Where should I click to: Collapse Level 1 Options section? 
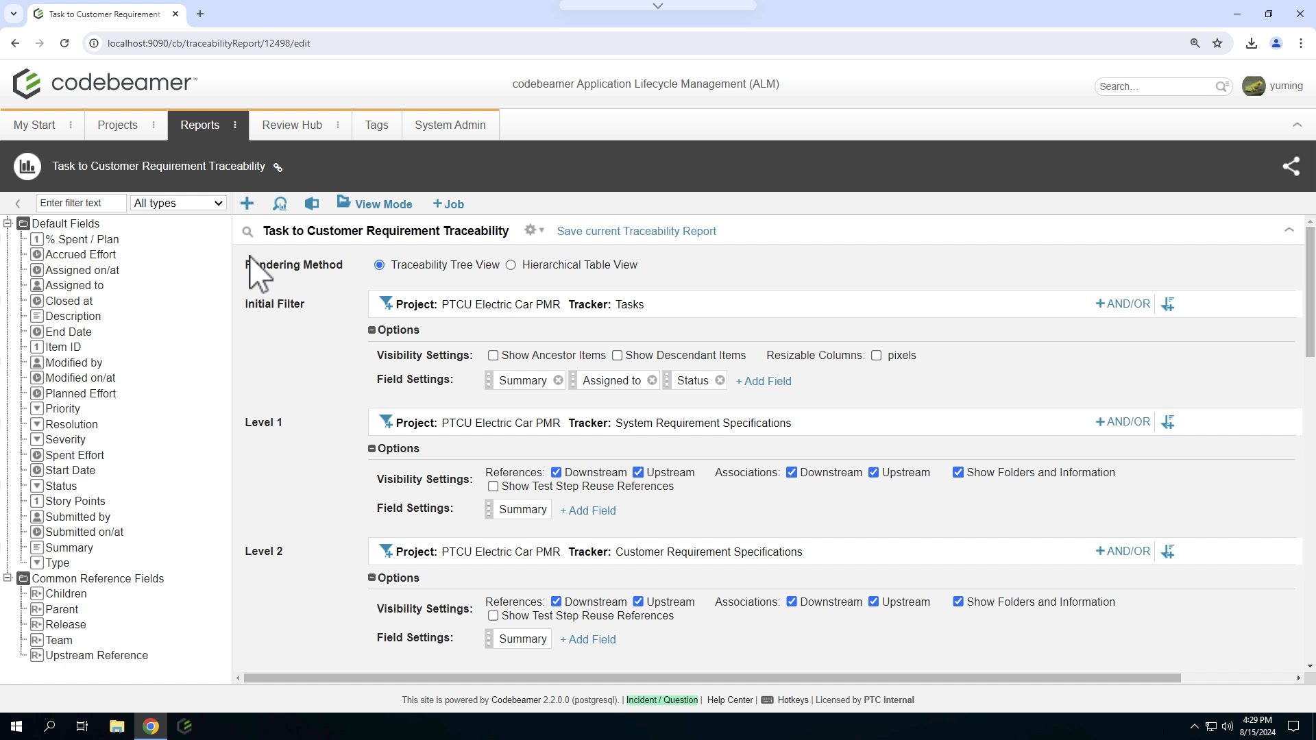[x=371, y=449]
